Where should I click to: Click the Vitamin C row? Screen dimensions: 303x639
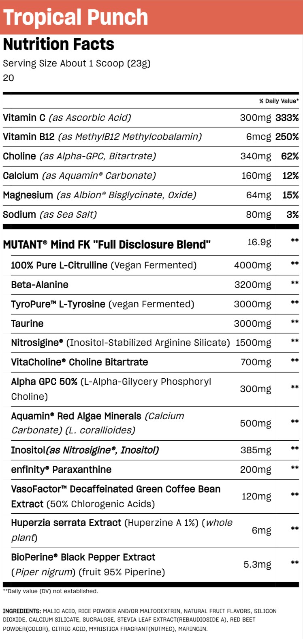(x=151, y=118)
